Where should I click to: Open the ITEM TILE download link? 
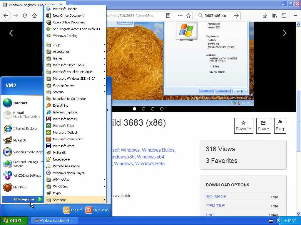click(x=215, y=206)
